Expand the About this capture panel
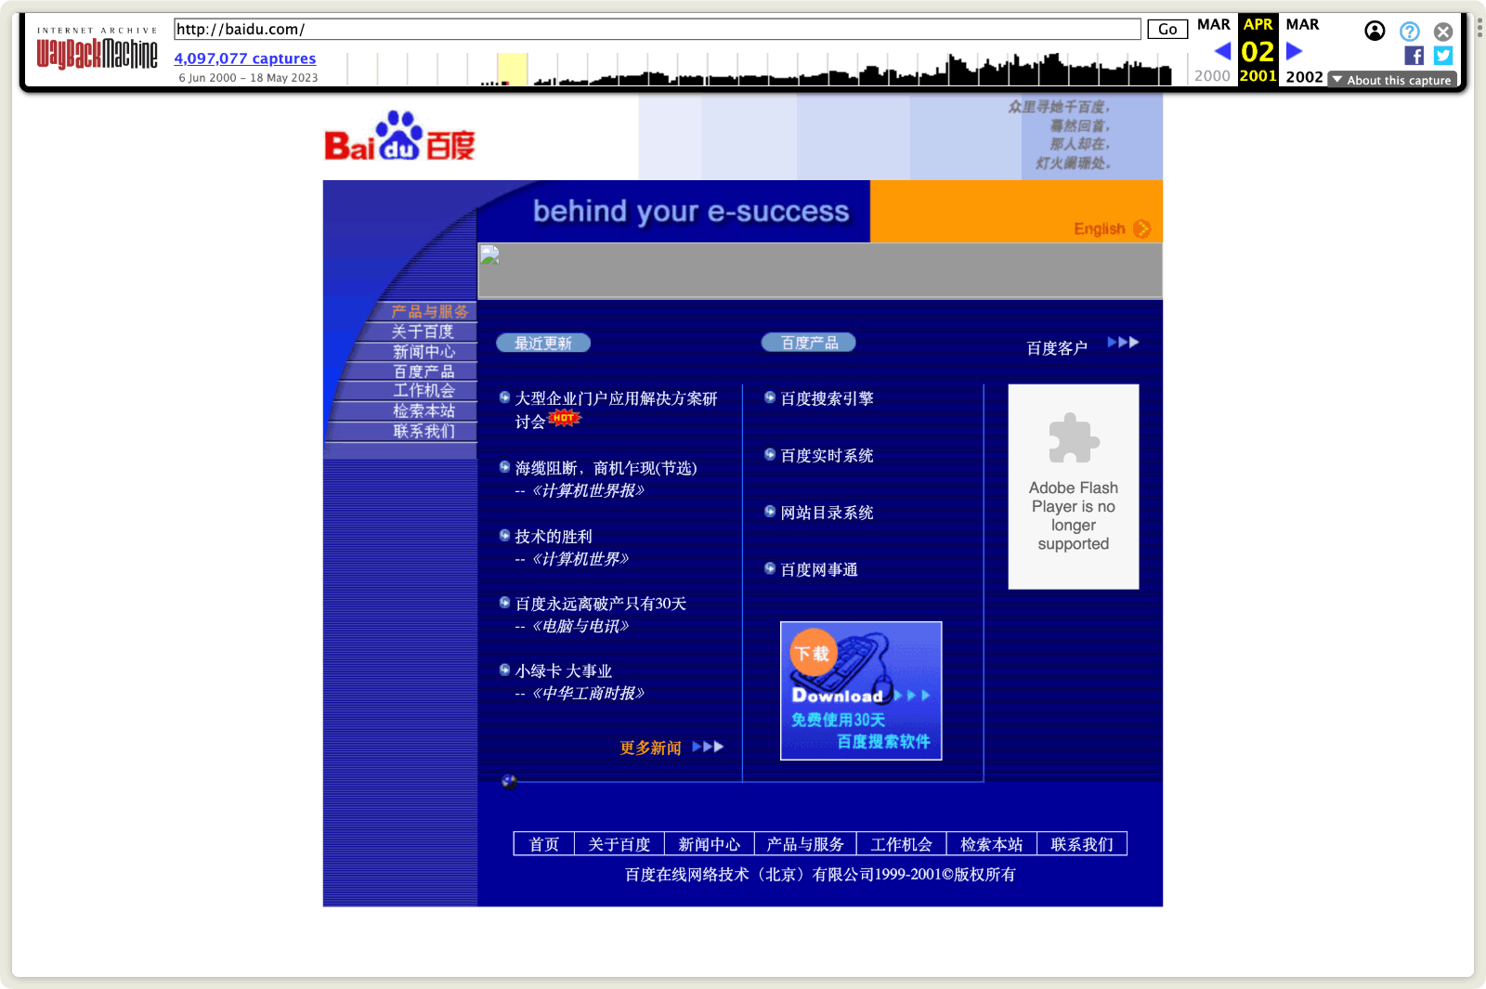Viewport: 1486px width, 989px height. [1390, 80]
